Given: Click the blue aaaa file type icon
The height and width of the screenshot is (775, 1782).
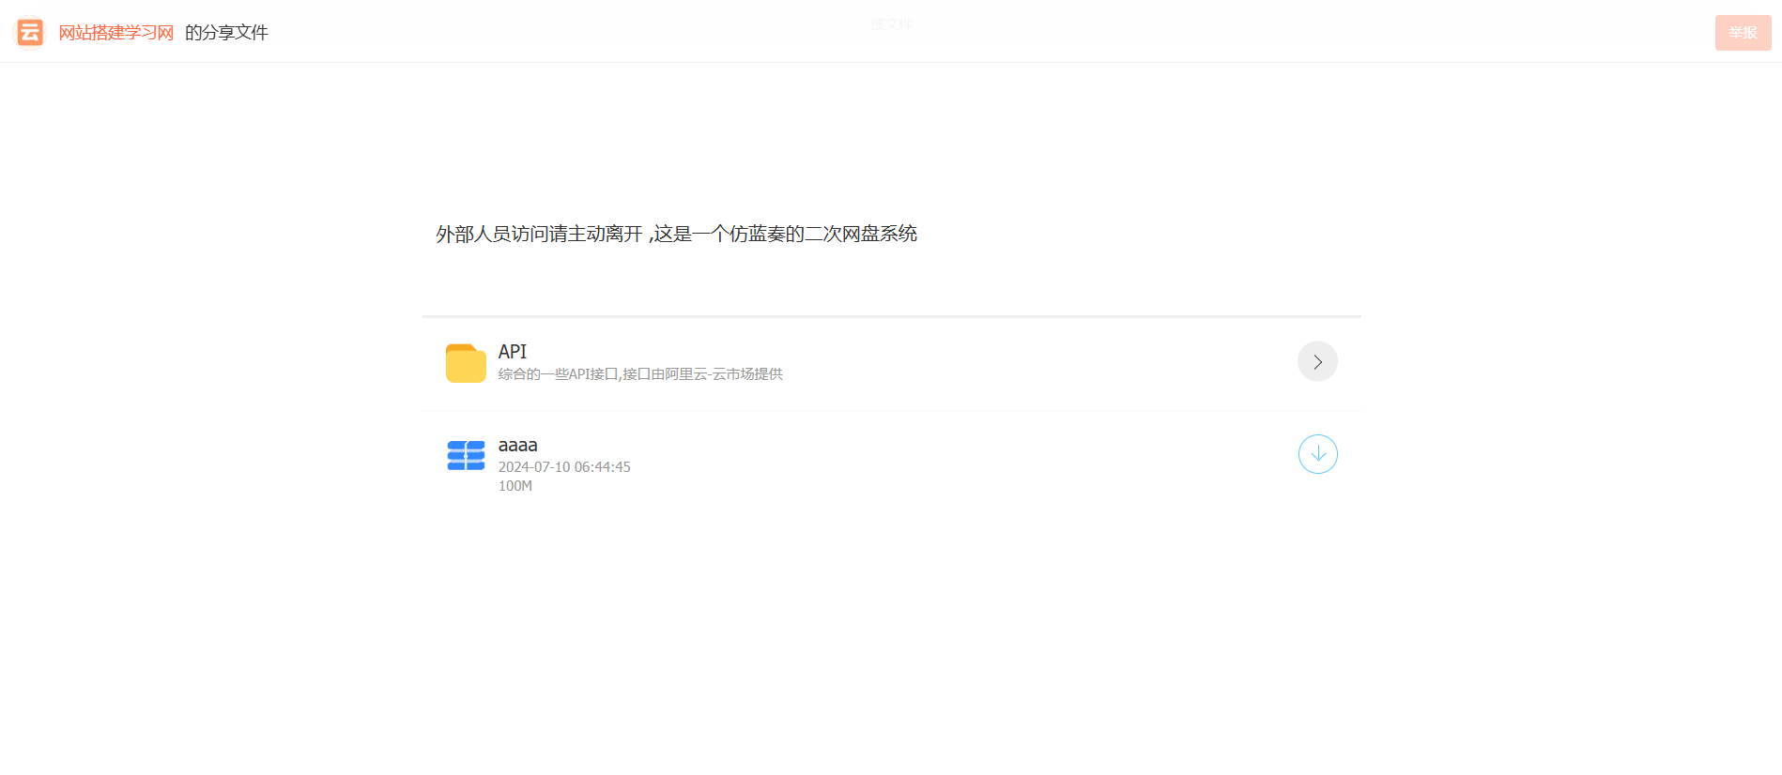Looking at the screenshot, I should 466,455.
